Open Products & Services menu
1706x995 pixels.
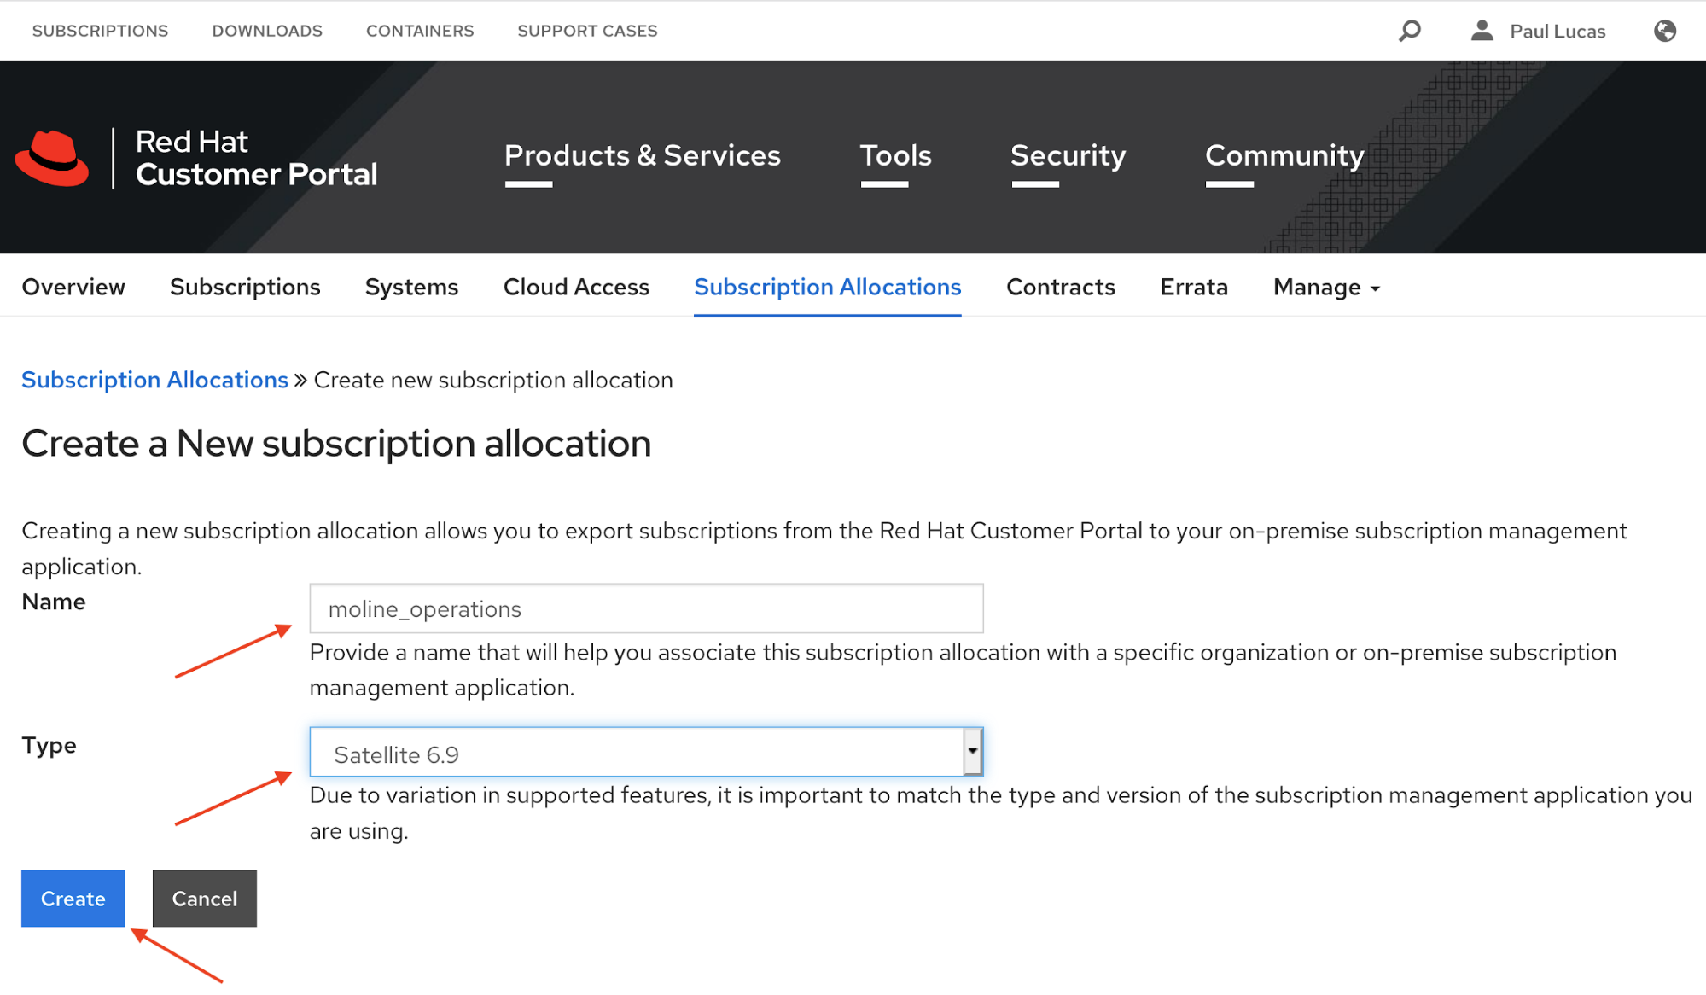[642, 156]
